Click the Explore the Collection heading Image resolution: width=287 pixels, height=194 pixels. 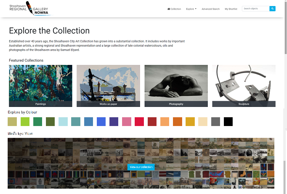49,31
